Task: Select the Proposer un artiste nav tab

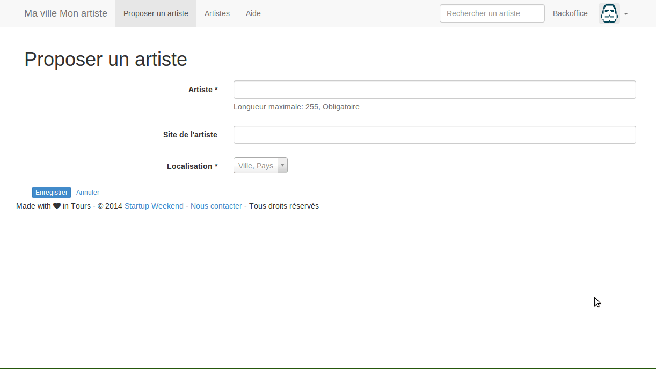Action: [x=156, y=13]
